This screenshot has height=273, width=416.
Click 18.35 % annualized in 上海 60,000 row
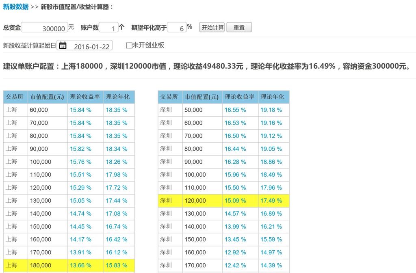117,110
